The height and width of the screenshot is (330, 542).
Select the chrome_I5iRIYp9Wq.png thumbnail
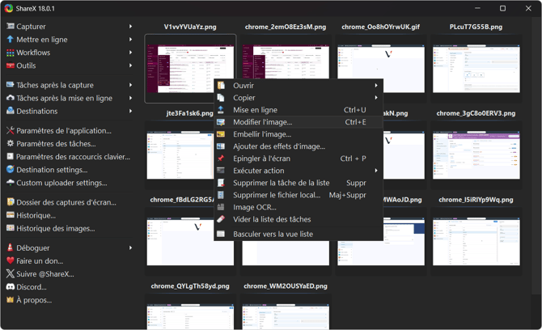pos(476,241)
